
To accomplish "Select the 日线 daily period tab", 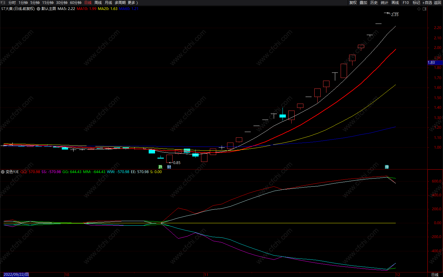I will [x=88, y=2].
